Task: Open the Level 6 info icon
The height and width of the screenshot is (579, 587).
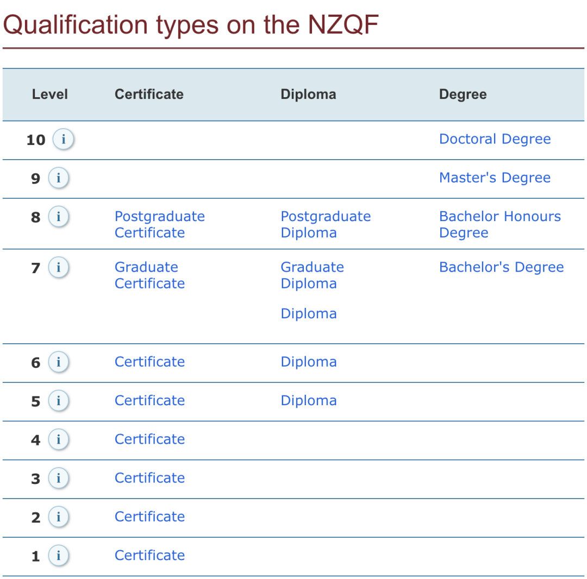Action: (x=59, y=362)
